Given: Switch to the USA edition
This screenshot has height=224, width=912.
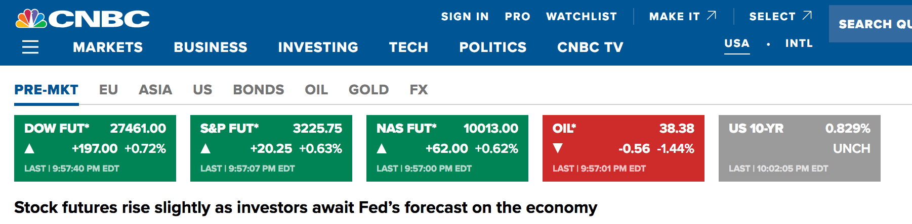Looking at the screenshot, I should pos(736,43).
